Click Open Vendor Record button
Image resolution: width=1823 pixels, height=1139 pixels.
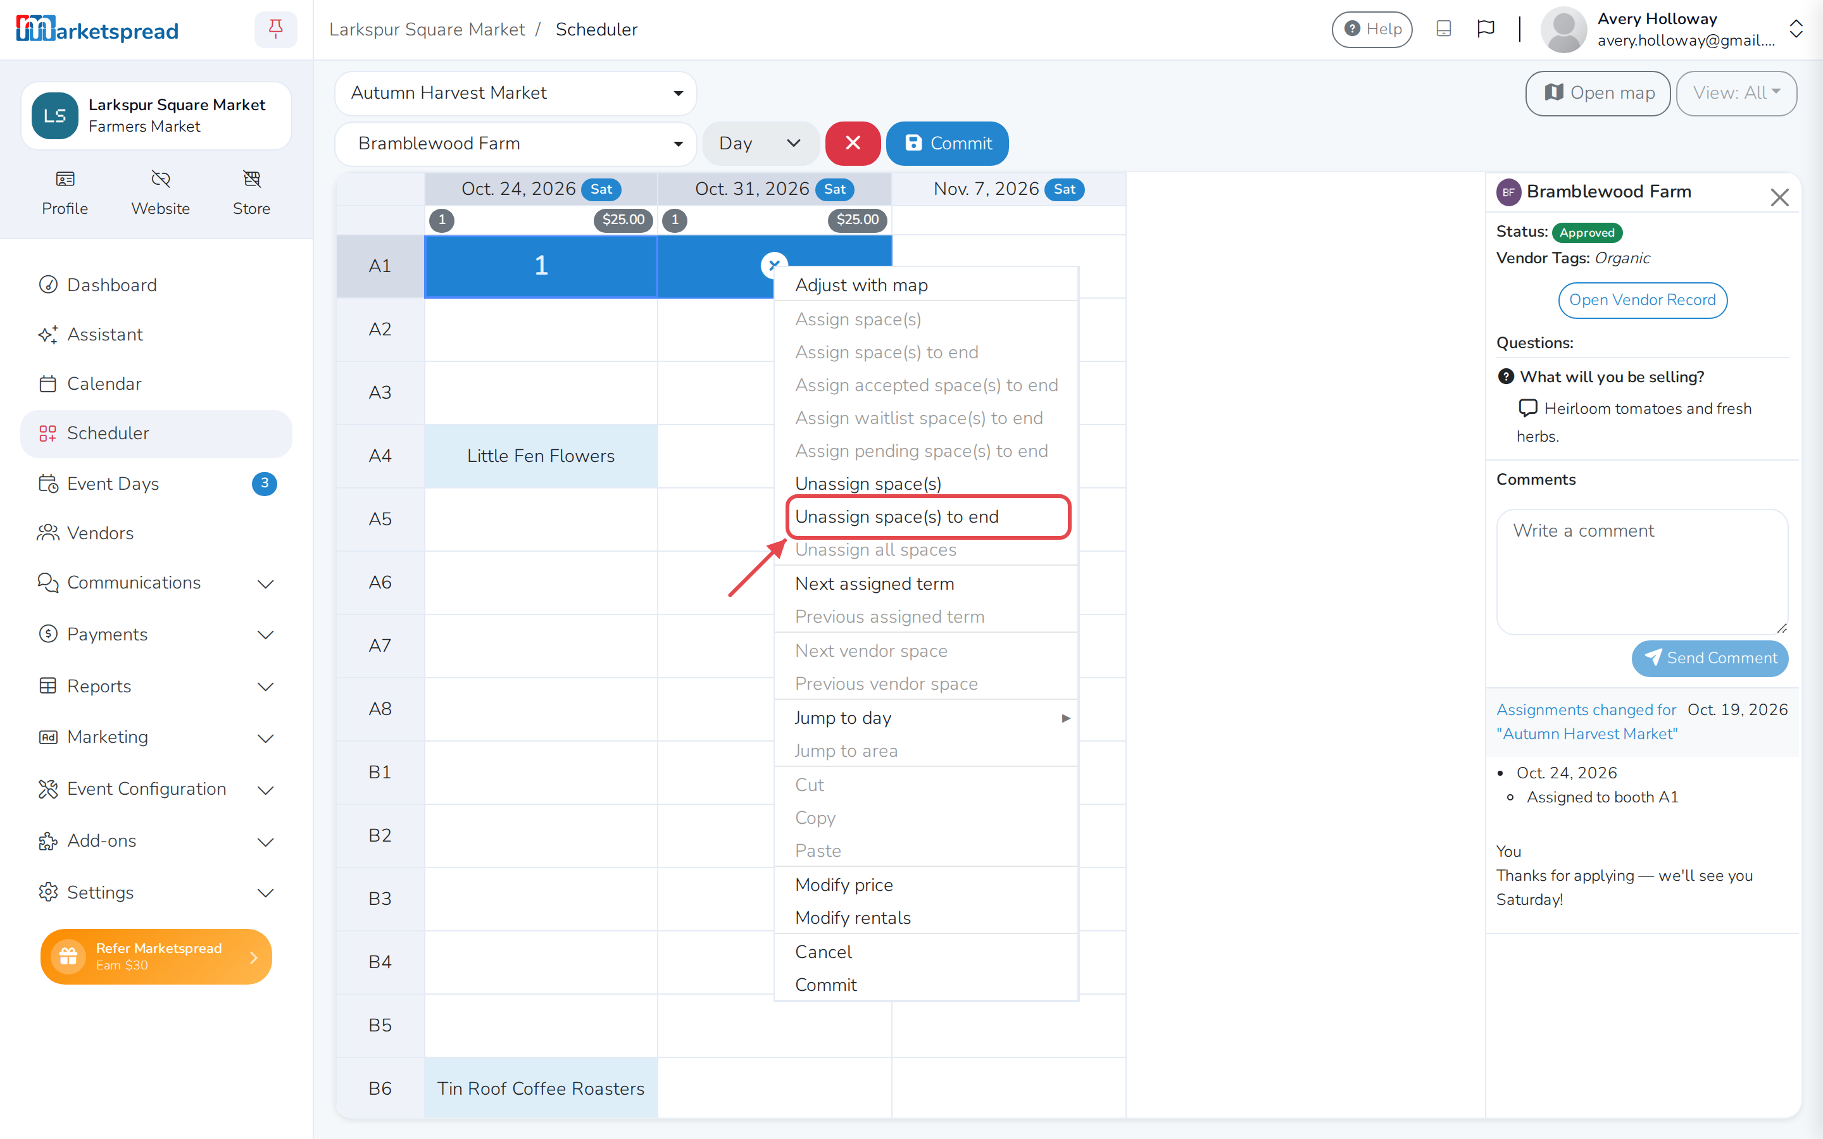pos(1642,300)
